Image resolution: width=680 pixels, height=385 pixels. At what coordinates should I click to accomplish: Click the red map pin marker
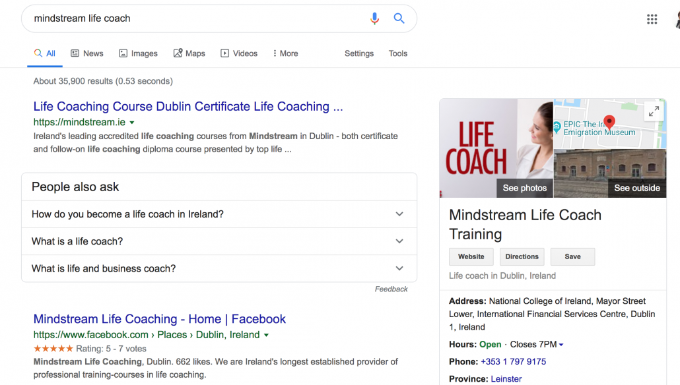point(609,122)
